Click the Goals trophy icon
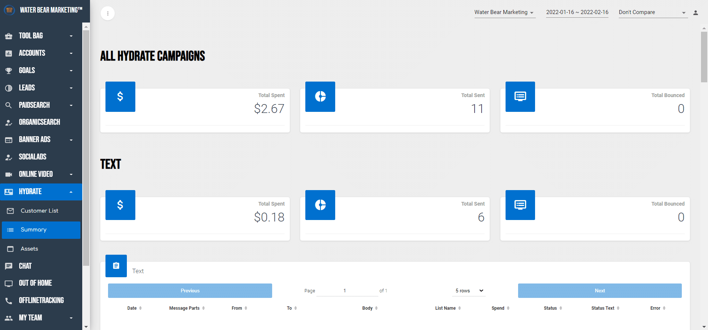This screenshot has width=708, height=330. pos(9,71)
